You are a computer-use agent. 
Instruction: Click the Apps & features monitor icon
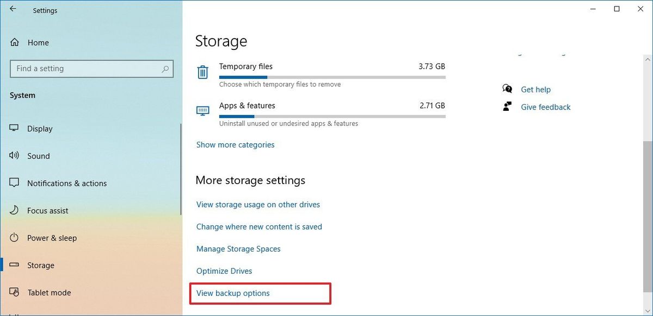[x=202, y=110]
